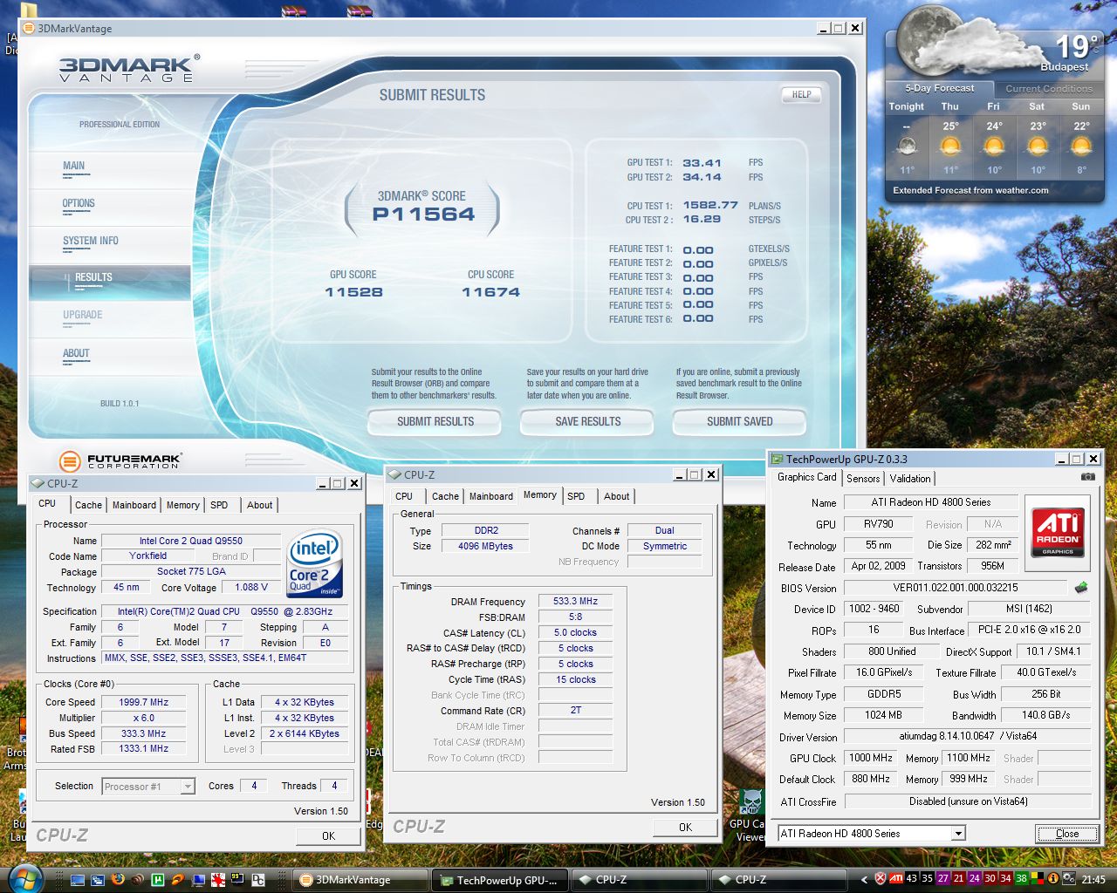The height and width of the screenshot is (893, 1117).
Task: Open the graphics card selection dropdown in GPU-Z
Action: 958,834
